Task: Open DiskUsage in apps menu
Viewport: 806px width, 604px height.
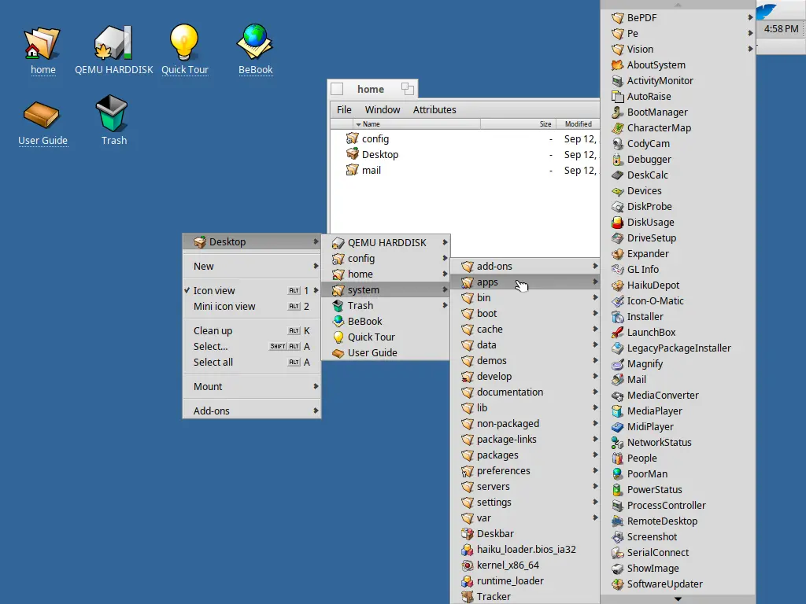Action: pos(678,223)
